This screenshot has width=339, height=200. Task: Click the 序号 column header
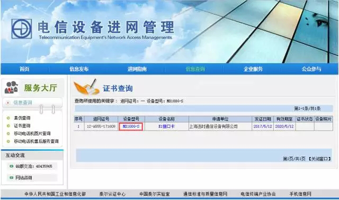click(x=78, y=119)
